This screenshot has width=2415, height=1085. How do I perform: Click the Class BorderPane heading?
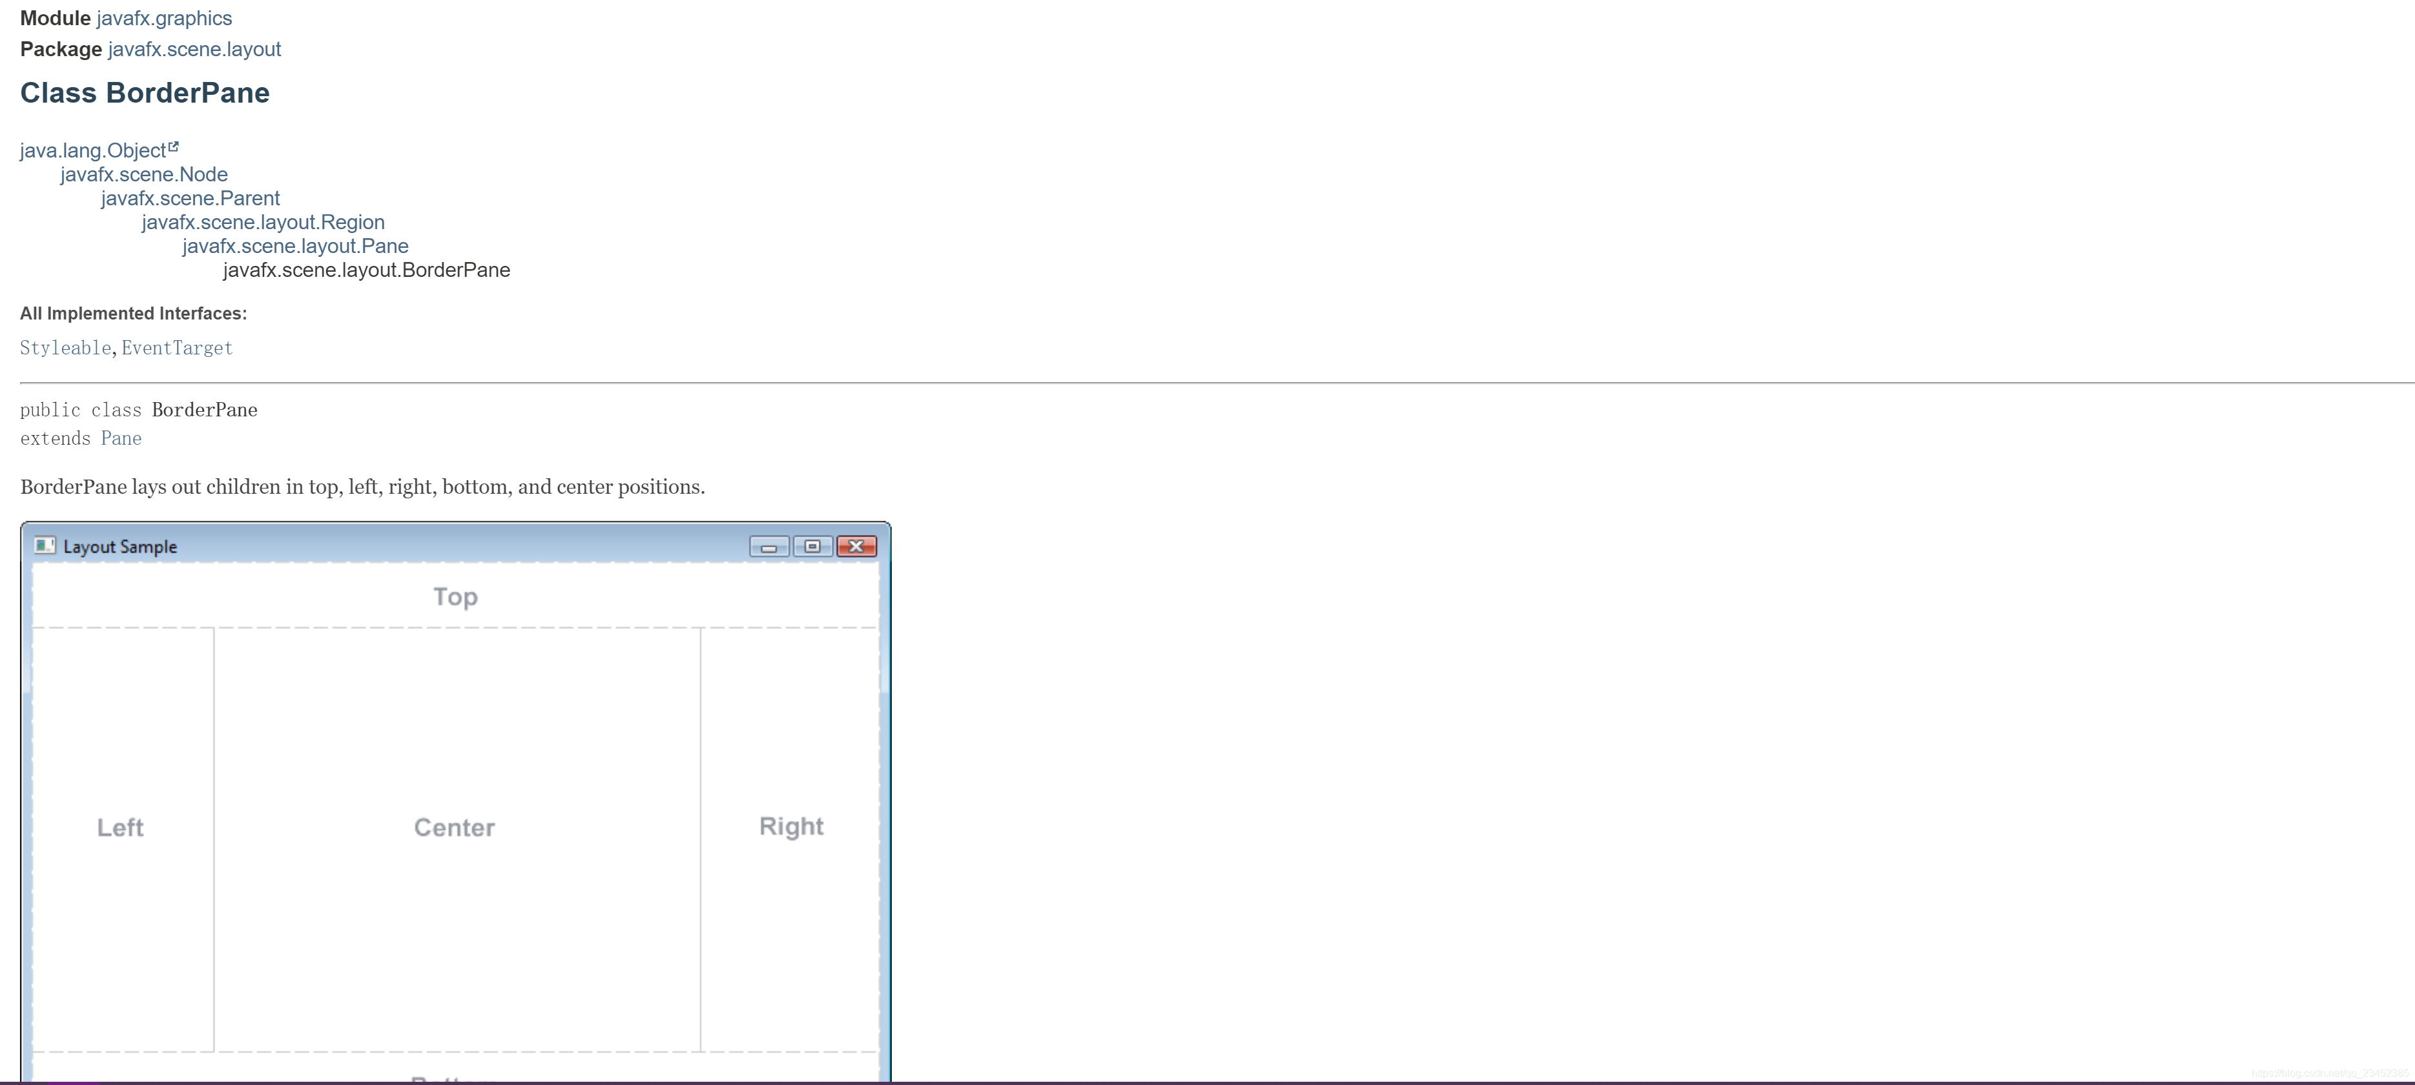pos(145,93)
